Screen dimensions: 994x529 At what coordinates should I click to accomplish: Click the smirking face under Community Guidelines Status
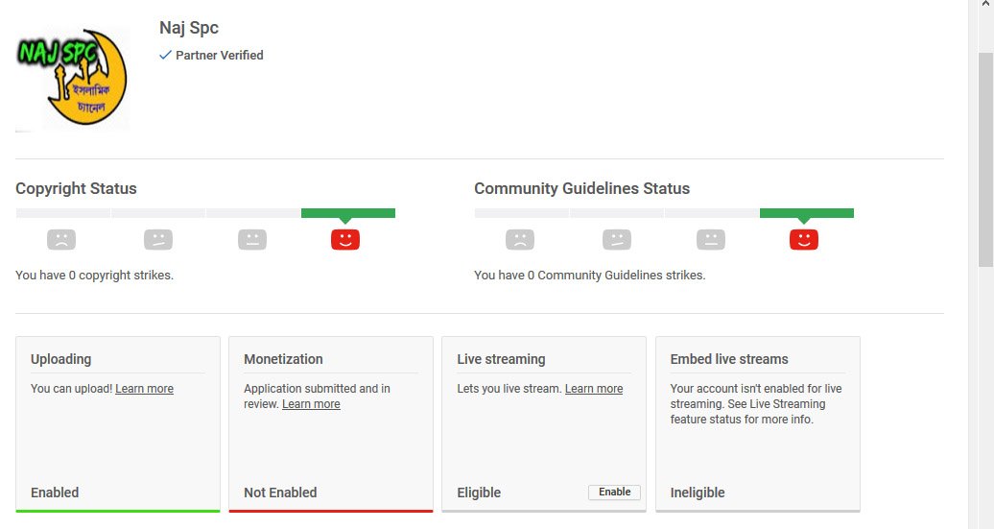click(x=617, y=240)
